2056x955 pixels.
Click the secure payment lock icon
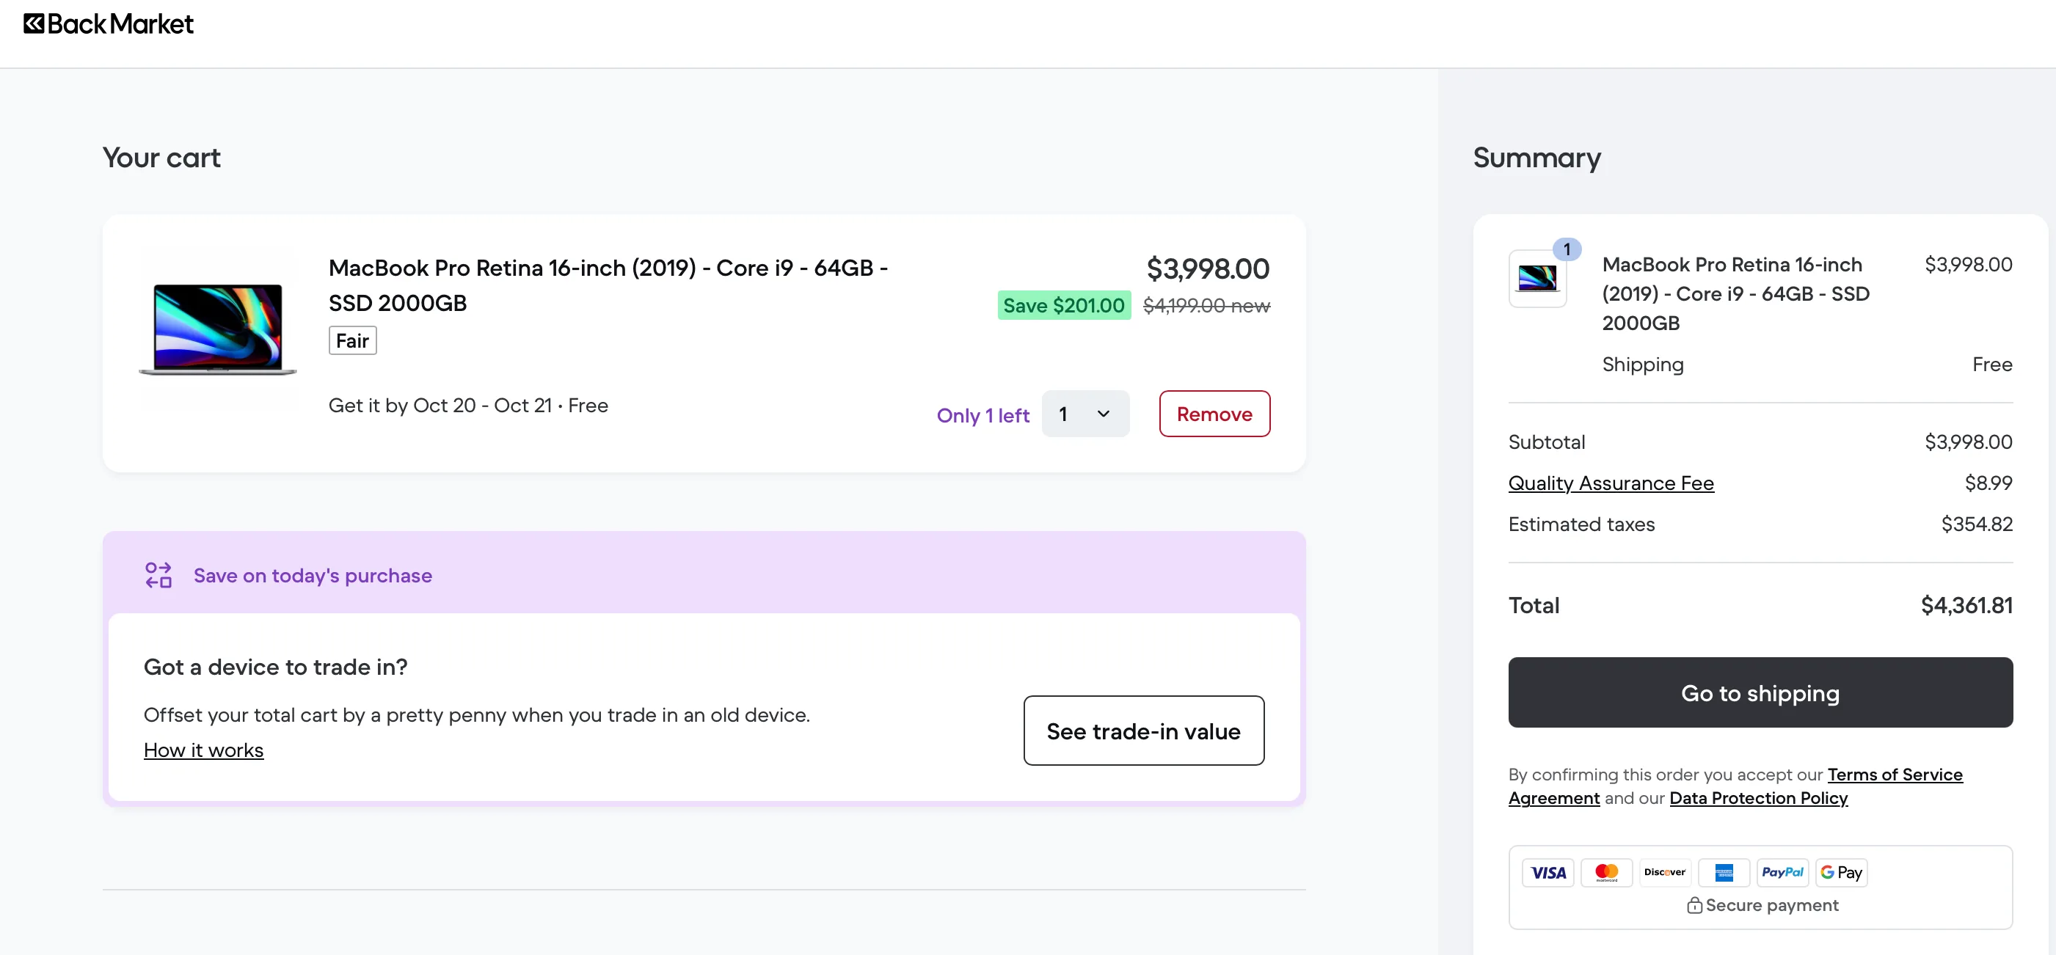point(1694,906)
